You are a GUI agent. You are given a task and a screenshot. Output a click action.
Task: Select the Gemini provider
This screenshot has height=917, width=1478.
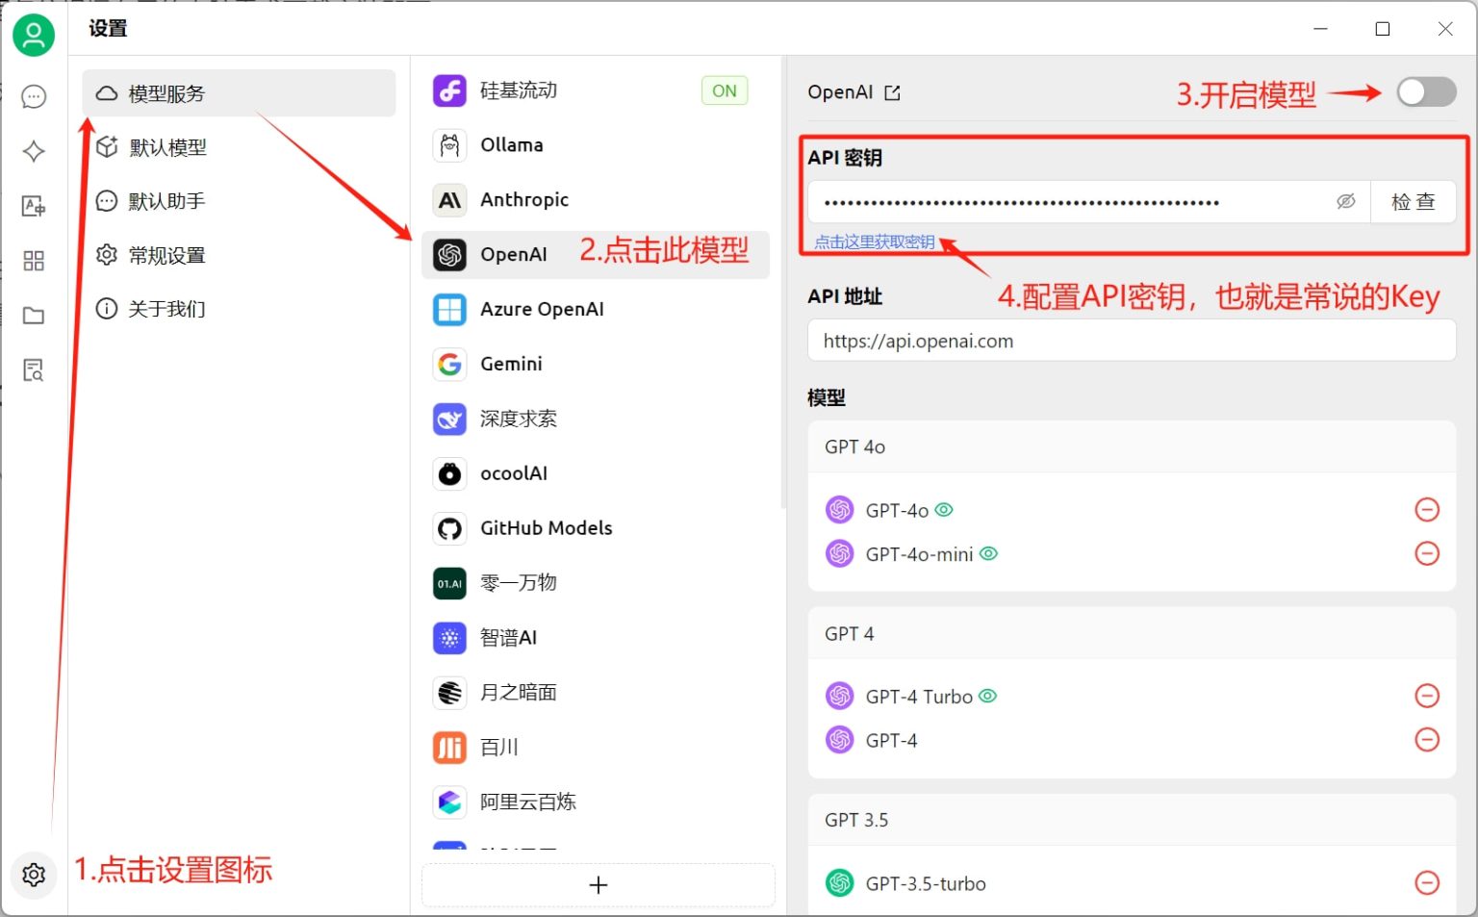[511, 364]
